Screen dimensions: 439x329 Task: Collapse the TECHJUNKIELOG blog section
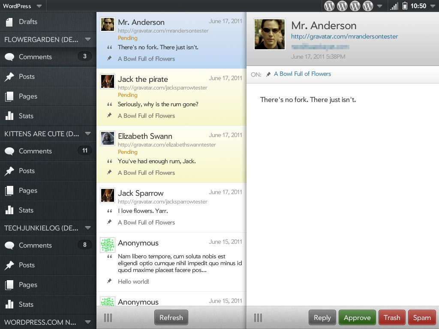(87, 228)
